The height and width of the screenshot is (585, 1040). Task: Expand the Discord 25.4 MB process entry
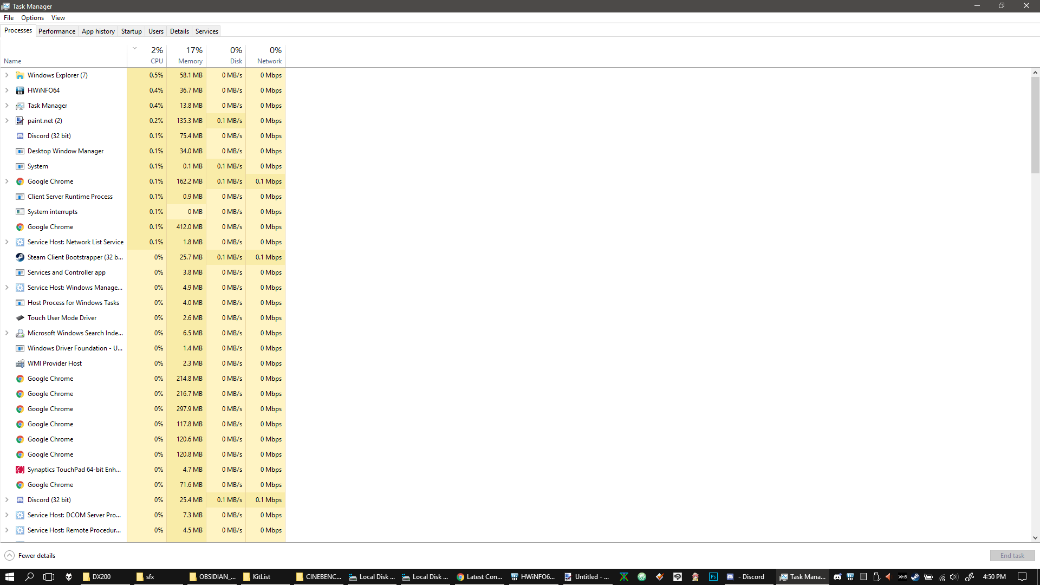(7, 500)
